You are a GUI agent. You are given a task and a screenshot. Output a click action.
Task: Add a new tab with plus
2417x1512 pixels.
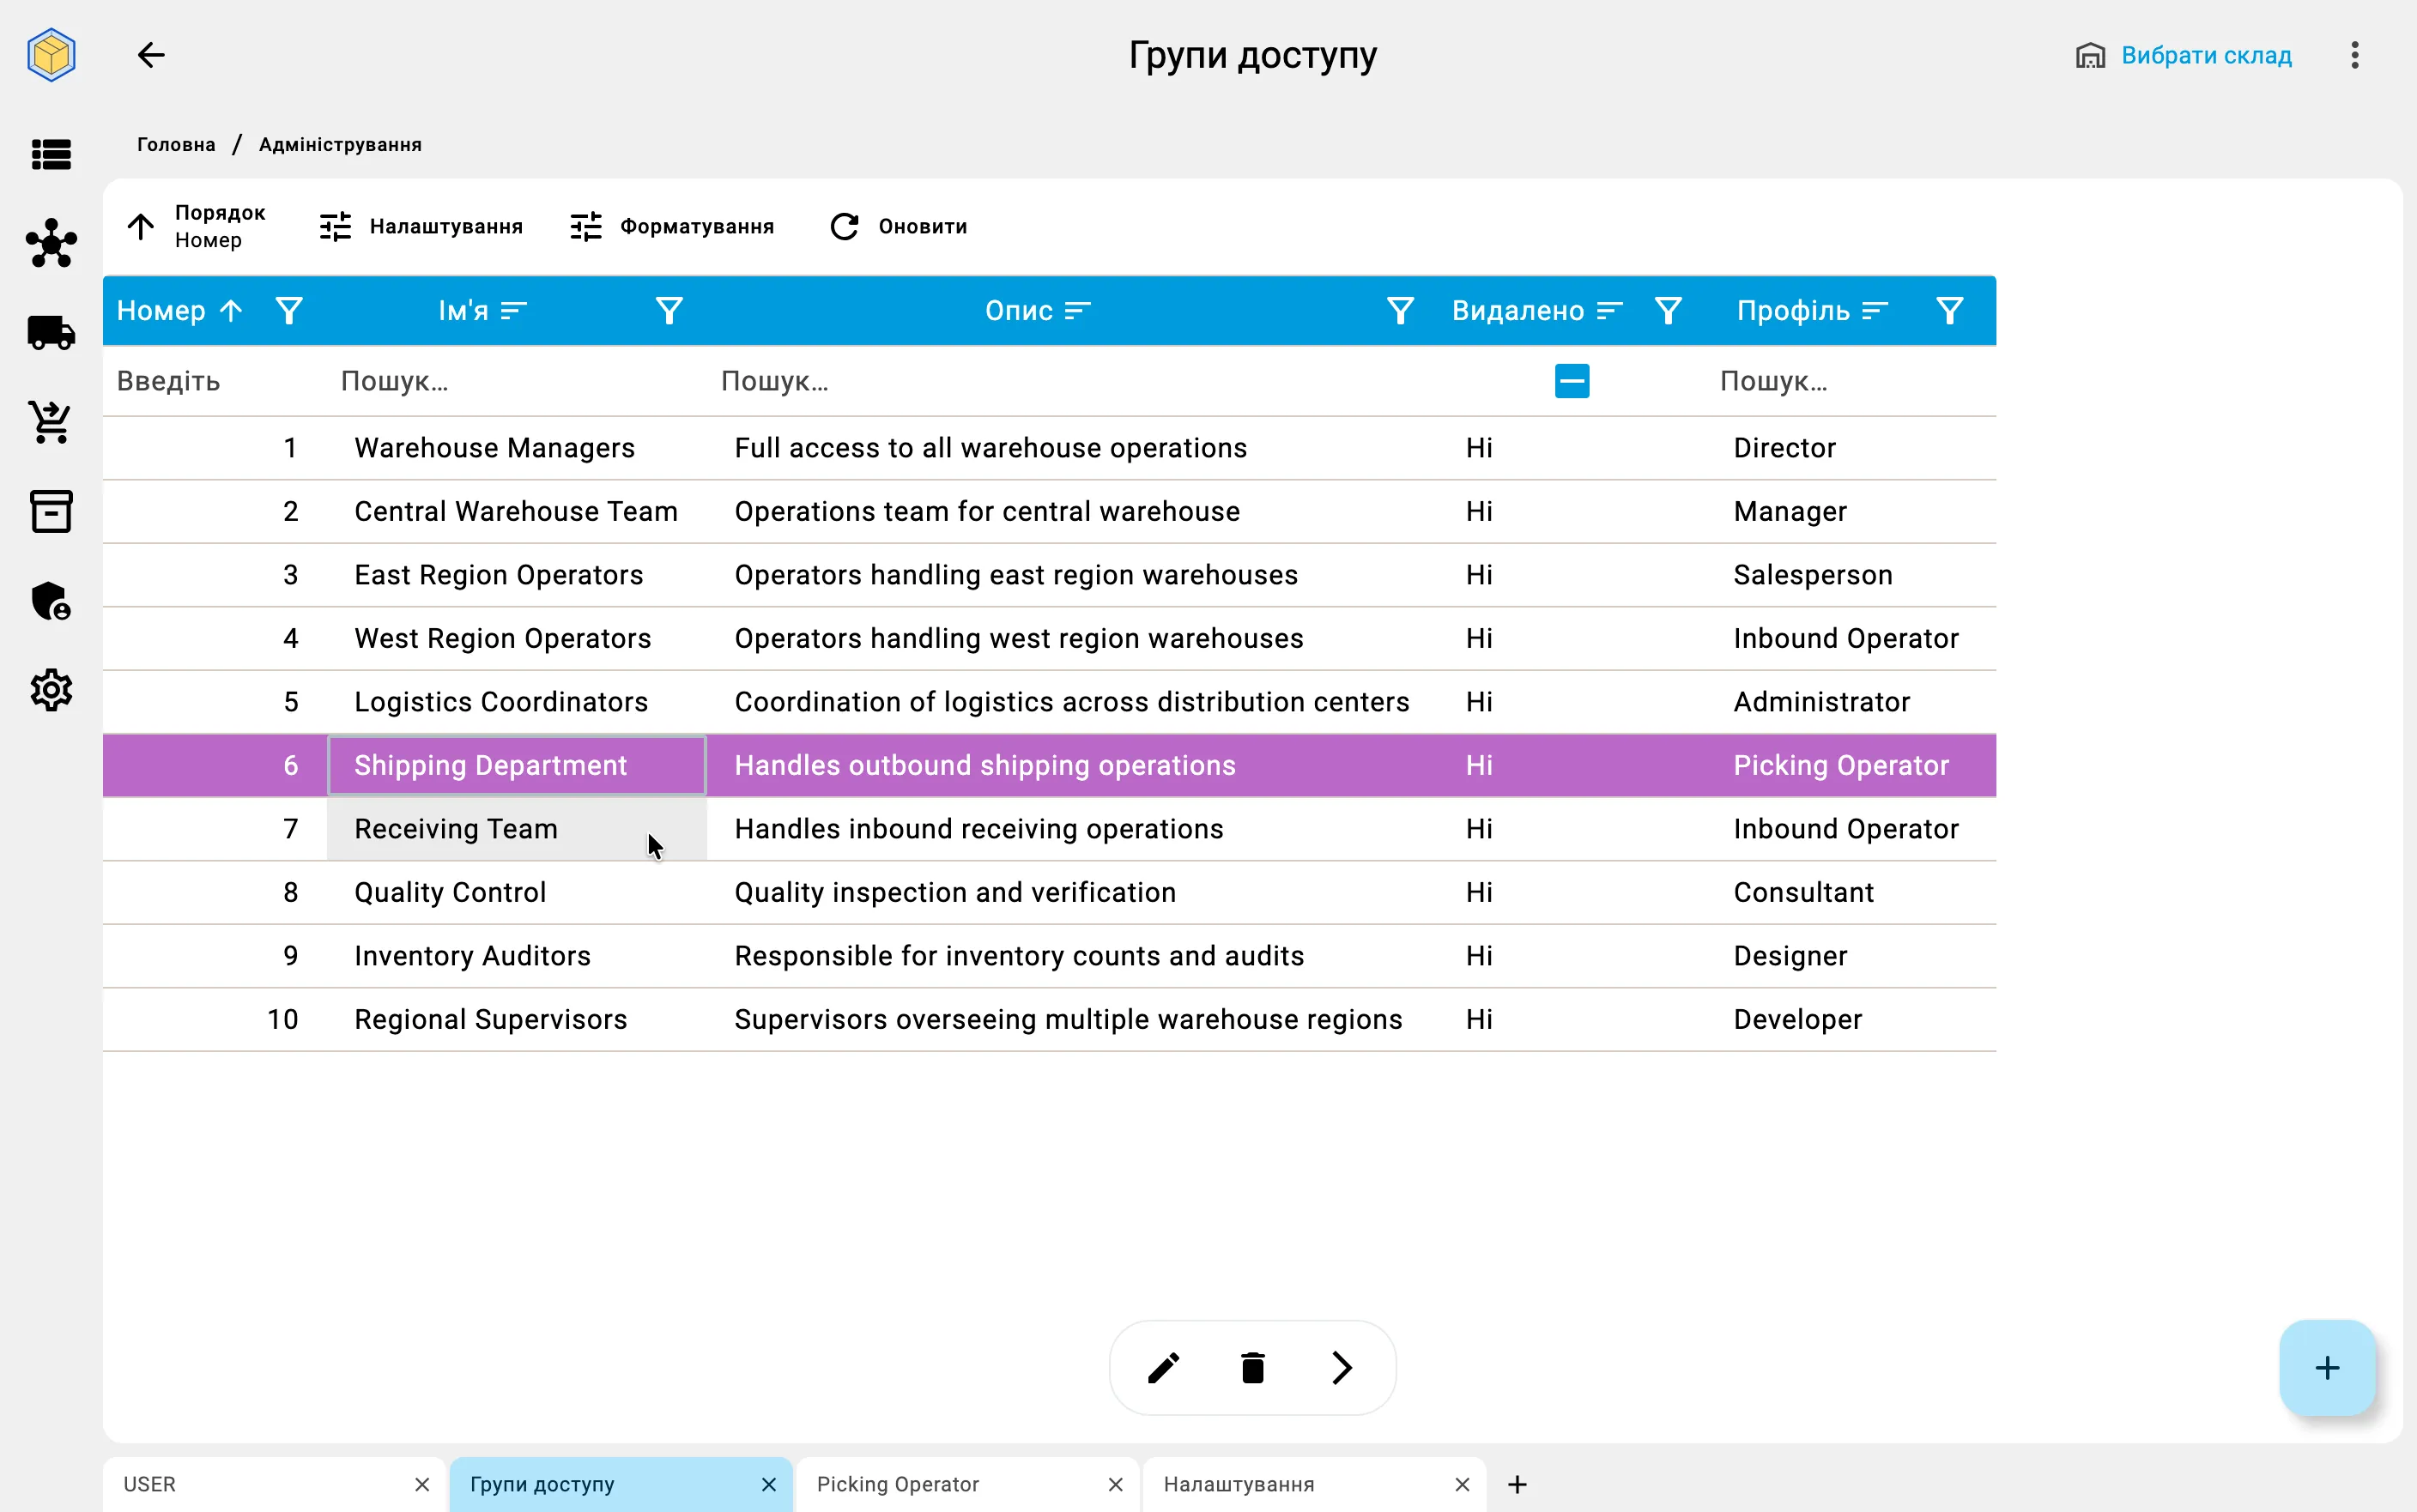click(x=1516, y=1484)
